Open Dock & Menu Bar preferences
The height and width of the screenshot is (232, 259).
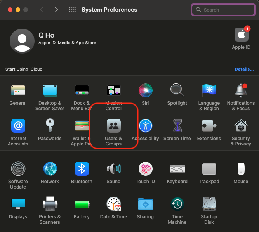[x=82, y=90]
